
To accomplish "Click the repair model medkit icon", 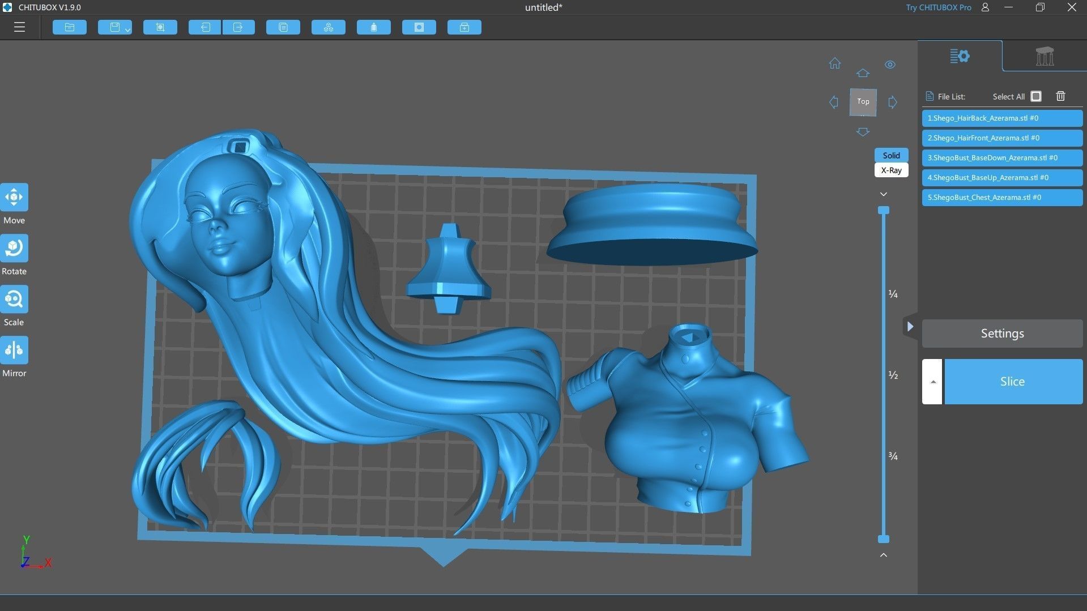I will pyautogui.click(x=464, y=27).
